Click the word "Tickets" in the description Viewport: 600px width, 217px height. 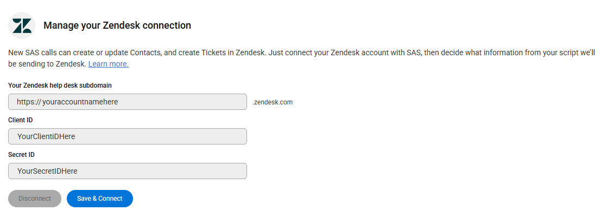coord(214,53)
